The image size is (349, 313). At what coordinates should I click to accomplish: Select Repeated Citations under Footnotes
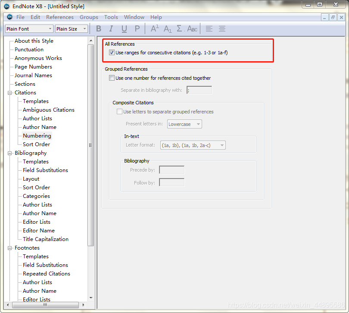click(x=47, y=274)
